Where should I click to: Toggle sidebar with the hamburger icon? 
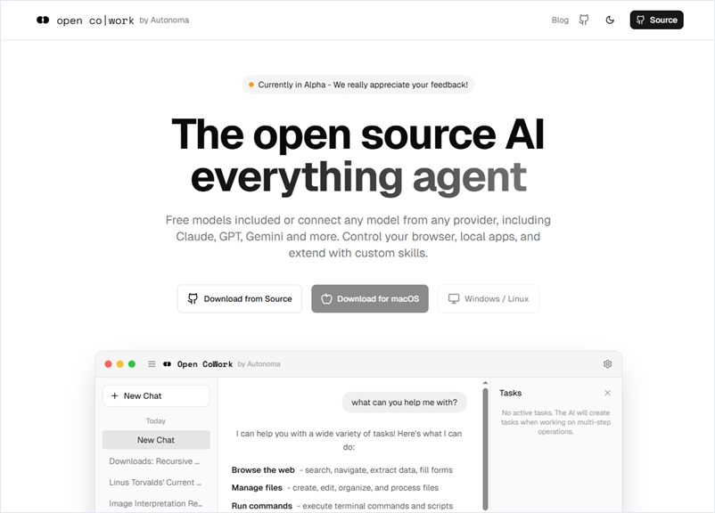pyautogui.click(x=152, y=364)
